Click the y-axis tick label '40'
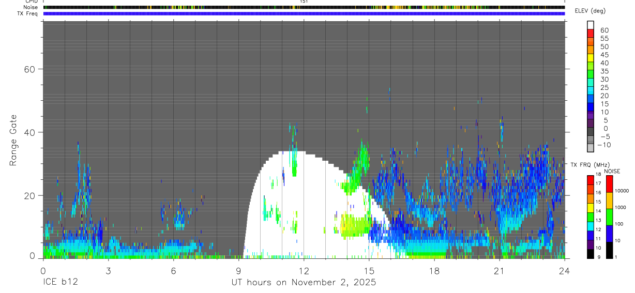The image size is (635, 293). pyautogui.click(x=29, y=132)
